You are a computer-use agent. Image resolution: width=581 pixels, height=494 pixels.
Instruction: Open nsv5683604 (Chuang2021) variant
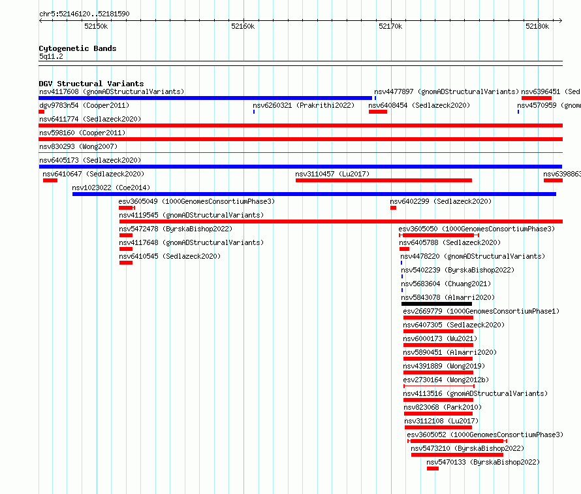tap(446, 284)
